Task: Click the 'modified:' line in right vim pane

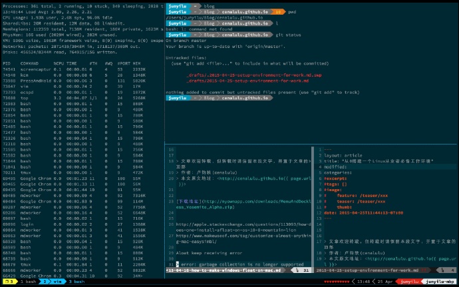Action: click(x=335, y=166)
